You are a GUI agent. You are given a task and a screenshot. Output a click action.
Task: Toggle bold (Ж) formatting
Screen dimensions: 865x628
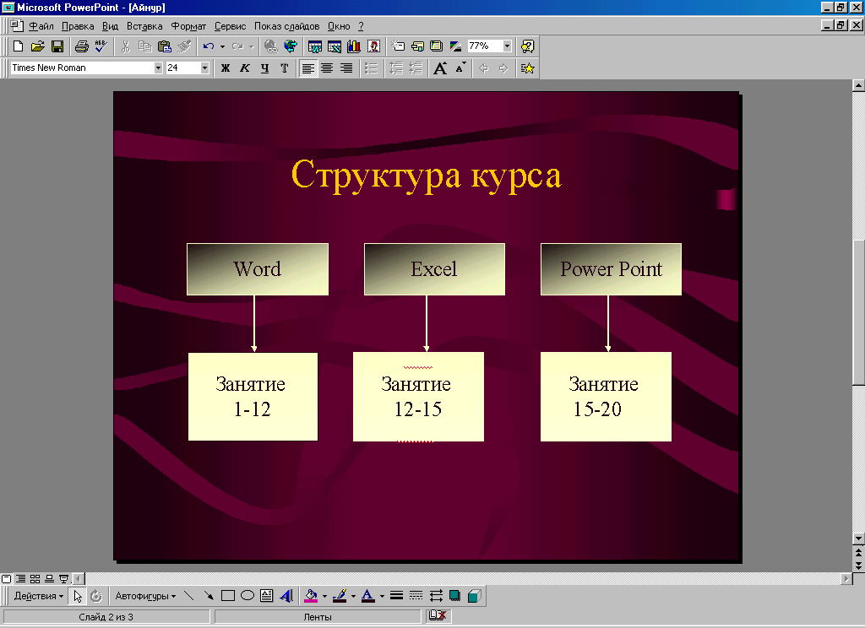coord(226,68)
